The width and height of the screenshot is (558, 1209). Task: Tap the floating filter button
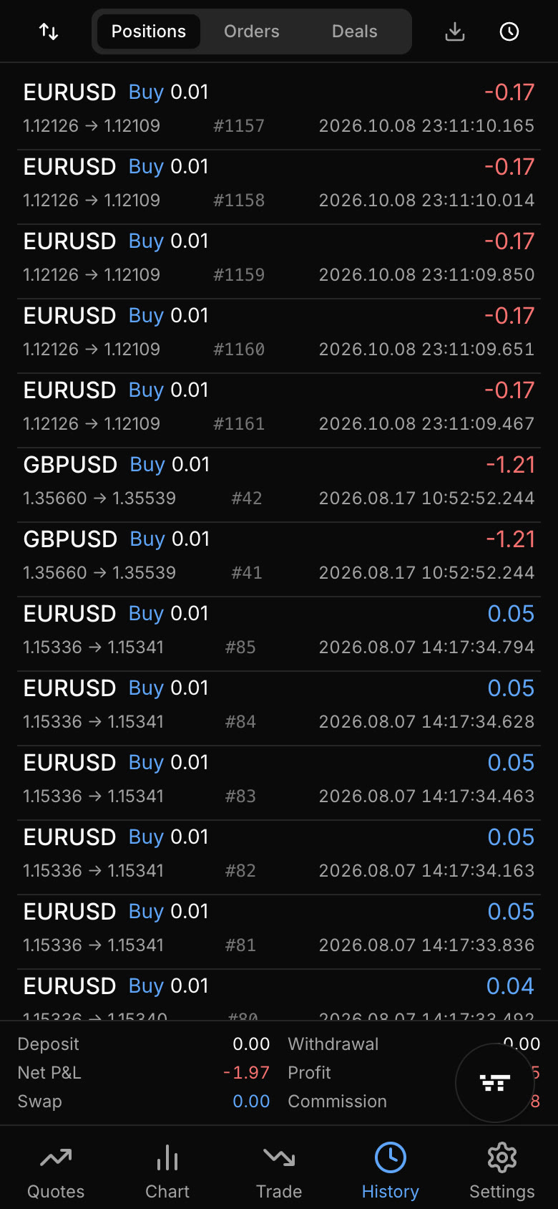(x=495, y=1083)
